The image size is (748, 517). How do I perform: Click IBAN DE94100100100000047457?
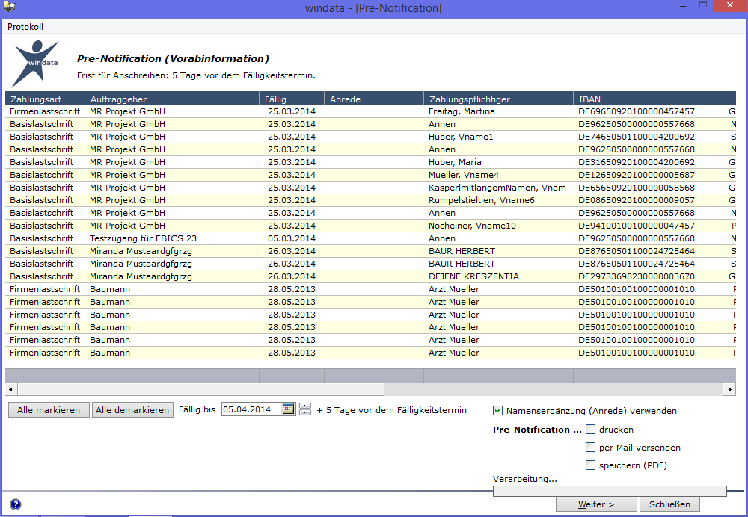tap(637, 226)
